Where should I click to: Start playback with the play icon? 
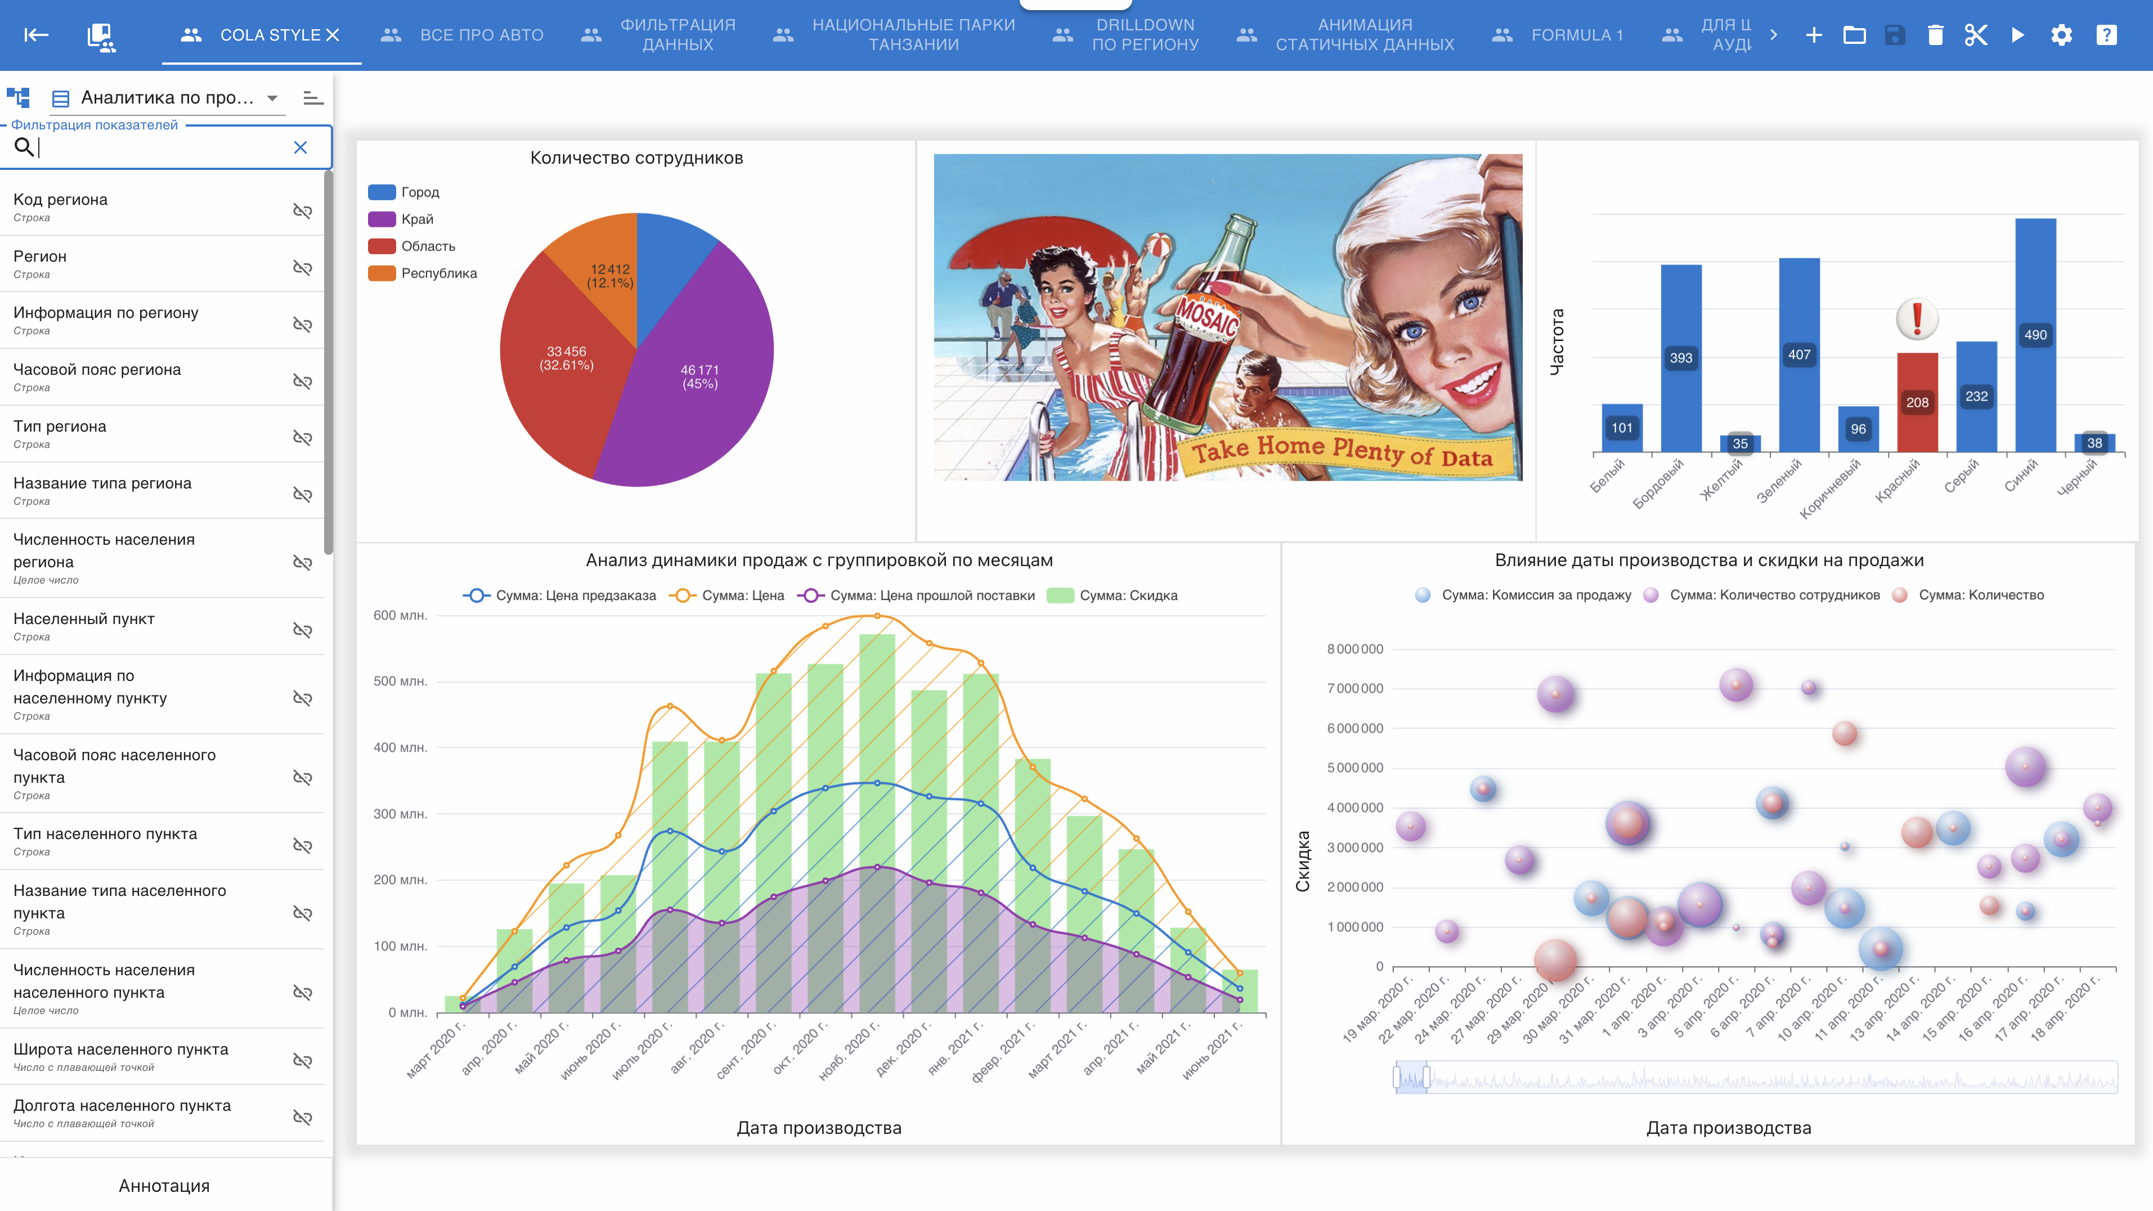2017,35
